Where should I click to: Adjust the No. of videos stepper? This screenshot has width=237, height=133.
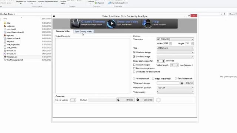tap(75, 100)
